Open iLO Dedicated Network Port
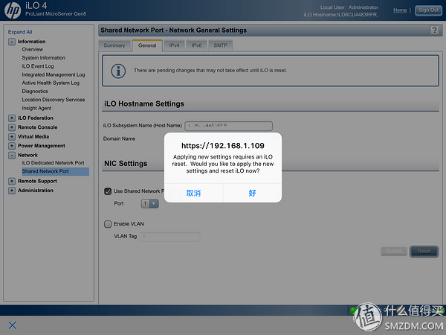 pos(54,163)
